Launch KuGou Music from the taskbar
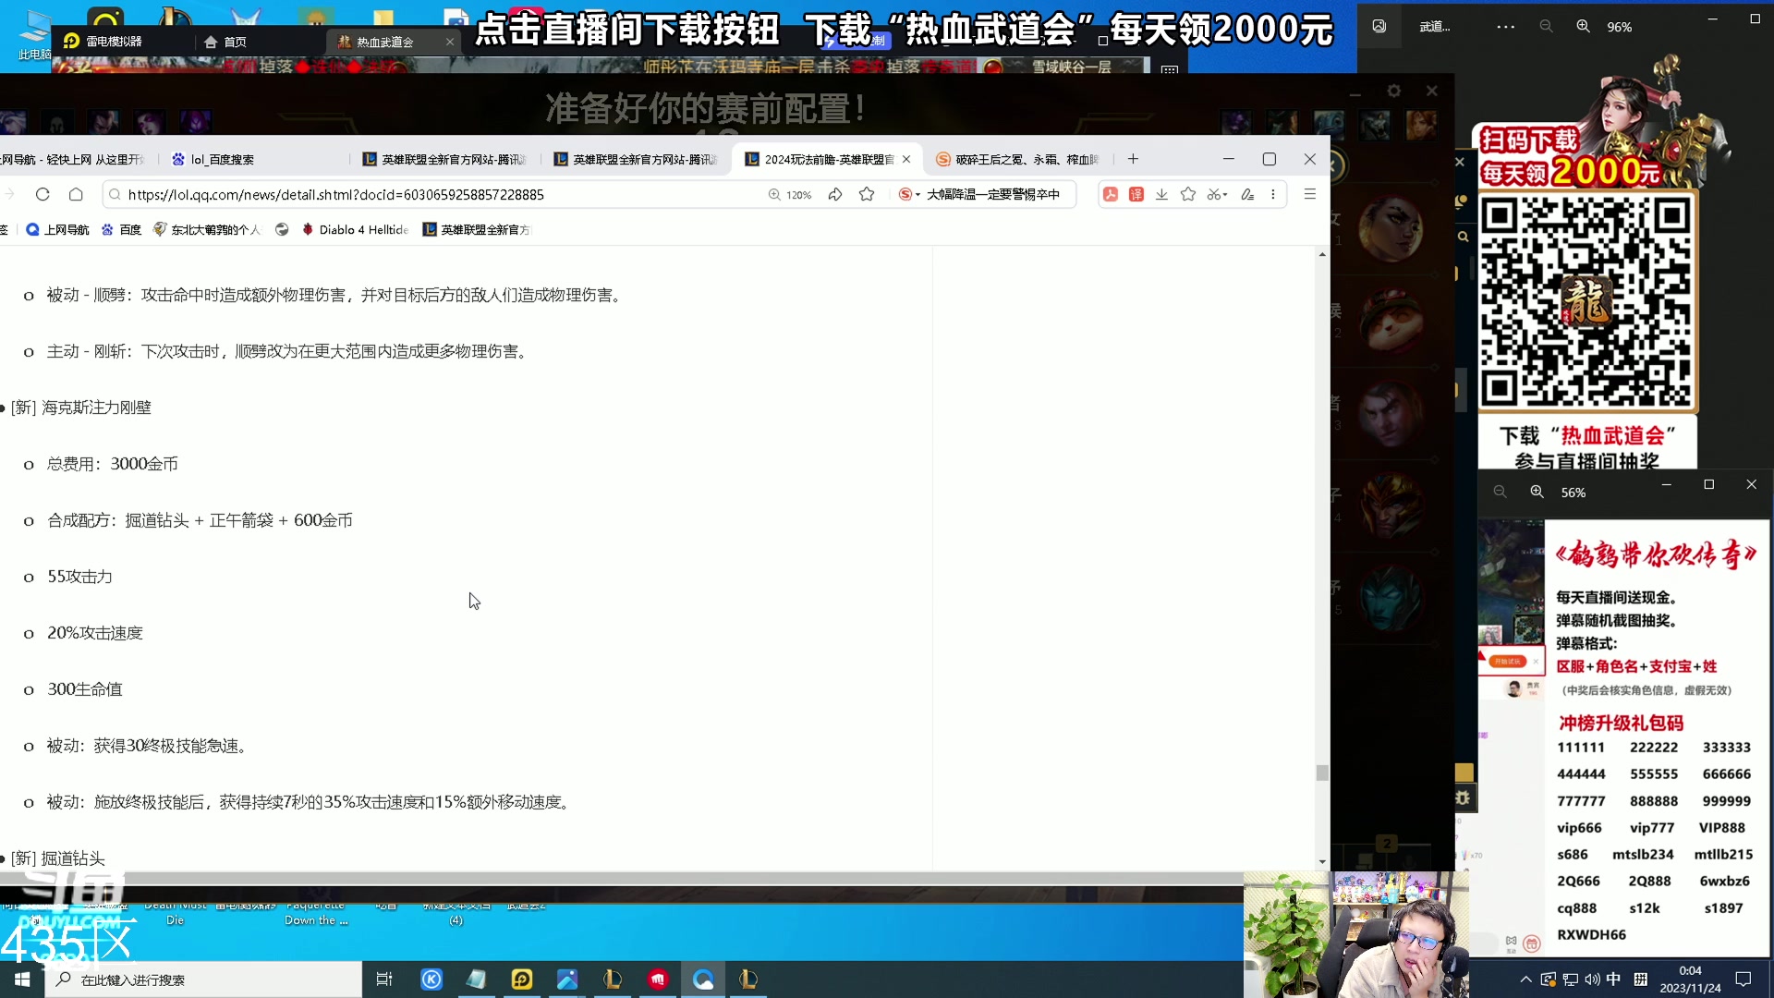Viewport: 1774px width, 998px height. [x=431, y=979]
